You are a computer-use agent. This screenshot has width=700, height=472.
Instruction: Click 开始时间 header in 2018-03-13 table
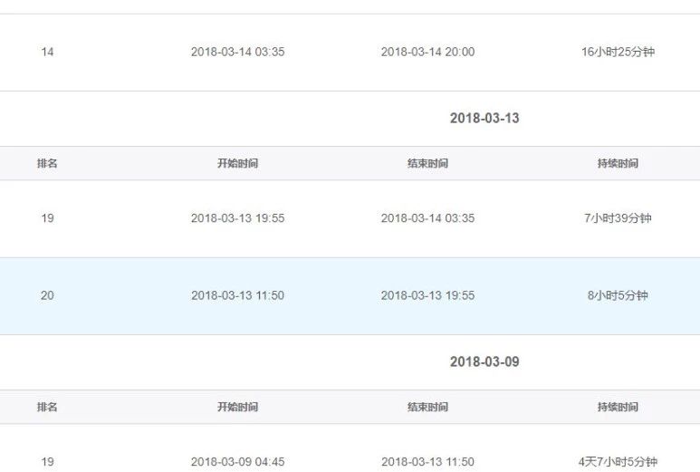pyautogui.click(x=237, y=164)
